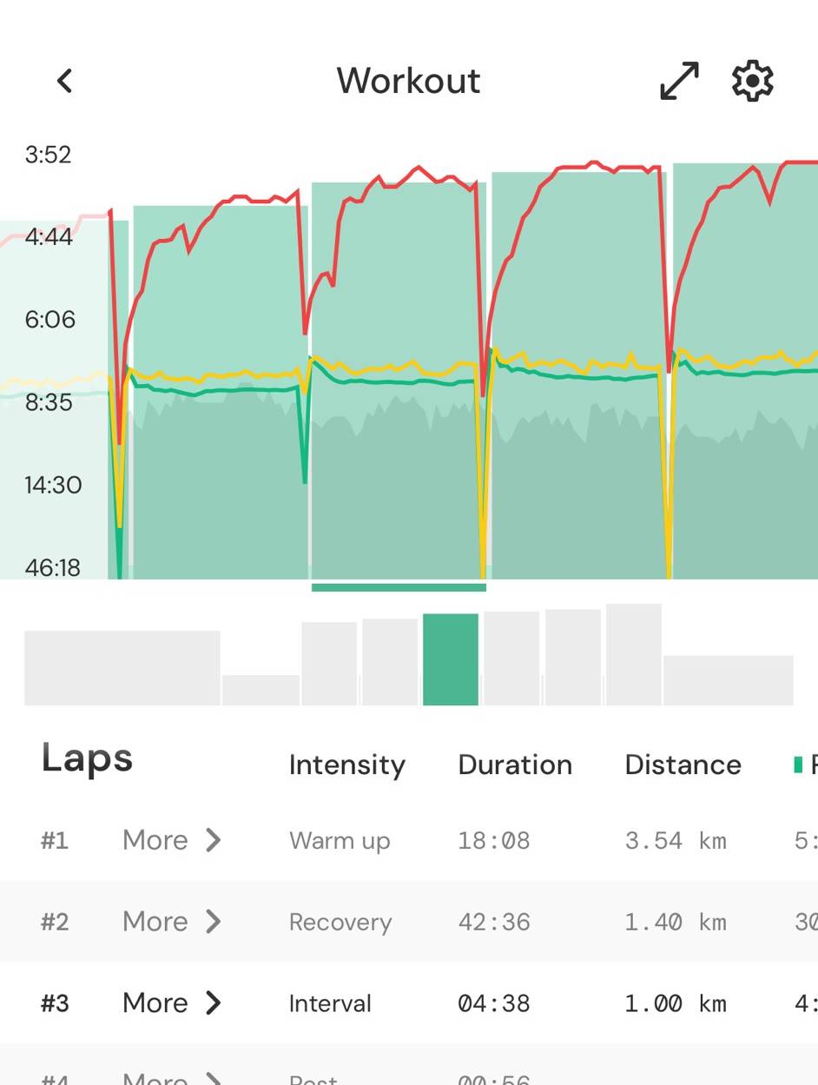Click the Intensity column header

346,765
